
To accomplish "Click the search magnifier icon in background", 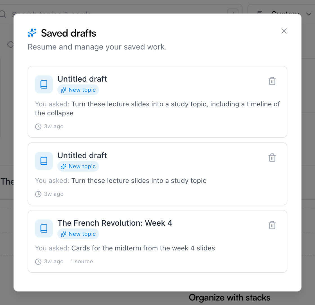I will pos(3,14).
